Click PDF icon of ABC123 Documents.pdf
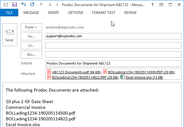 (x=49, y=72)
